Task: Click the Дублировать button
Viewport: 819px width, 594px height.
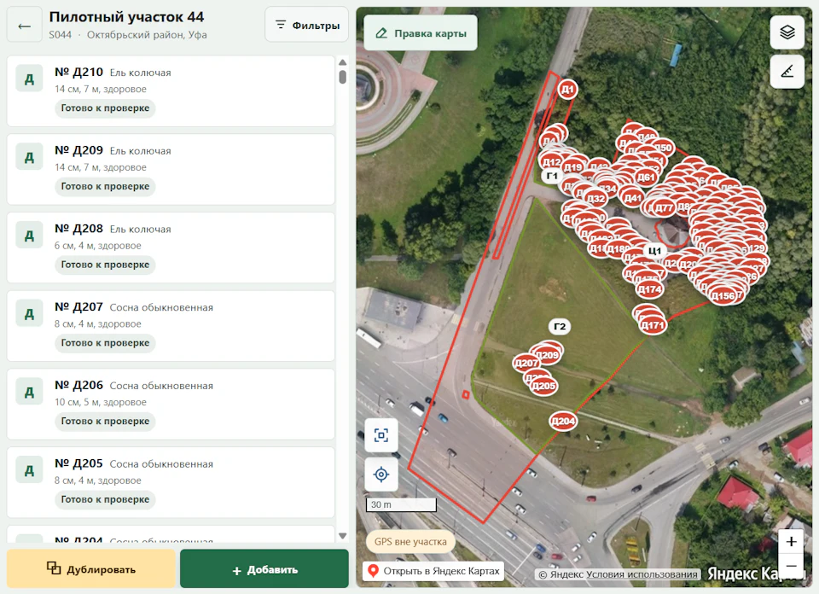Action: pos(91,569)
